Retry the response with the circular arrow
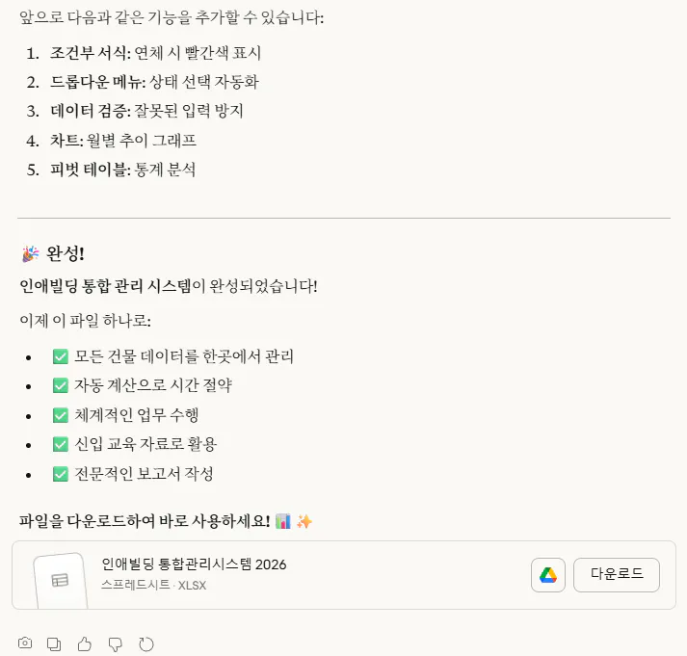 coord(146,643)
